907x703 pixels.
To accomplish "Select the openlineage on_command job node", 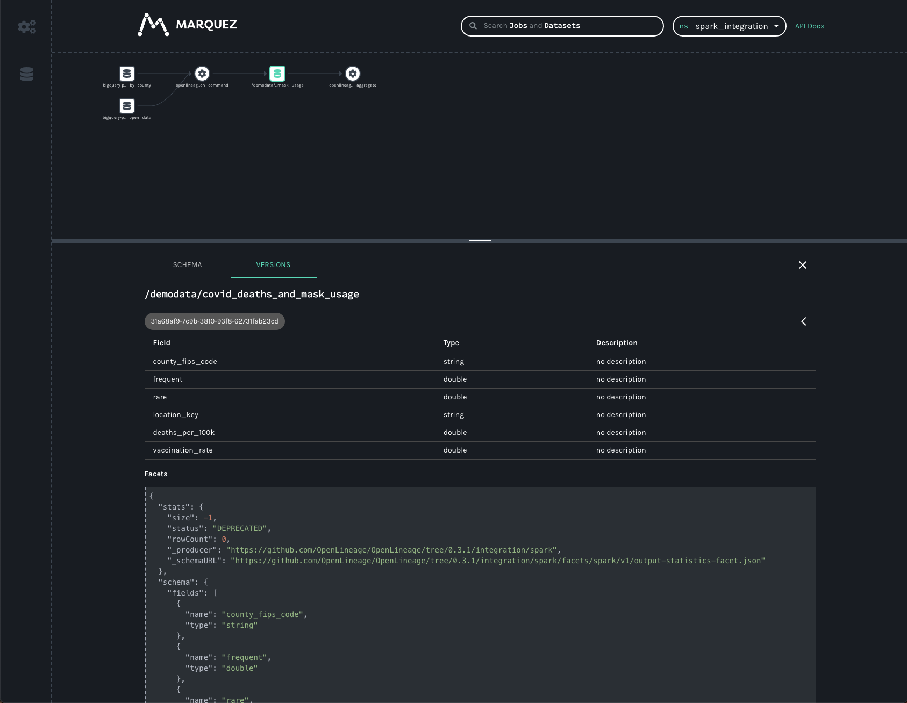I will [202, 74].
